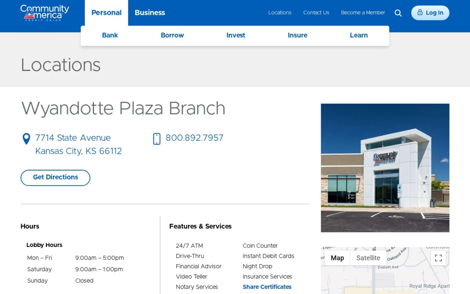The height and width of the screenshot is (294, 470).
Task: Switch the map to Satellite view
Action: (x=368, y=258)
